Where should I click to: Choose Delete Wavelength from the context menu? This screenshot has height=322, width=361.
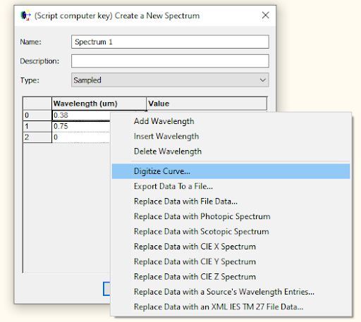pos(231,151)
